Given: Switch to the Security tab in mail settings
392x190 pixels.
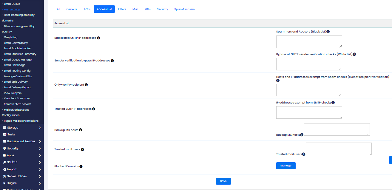Looking at the screenshot, I should pos(163,9).
